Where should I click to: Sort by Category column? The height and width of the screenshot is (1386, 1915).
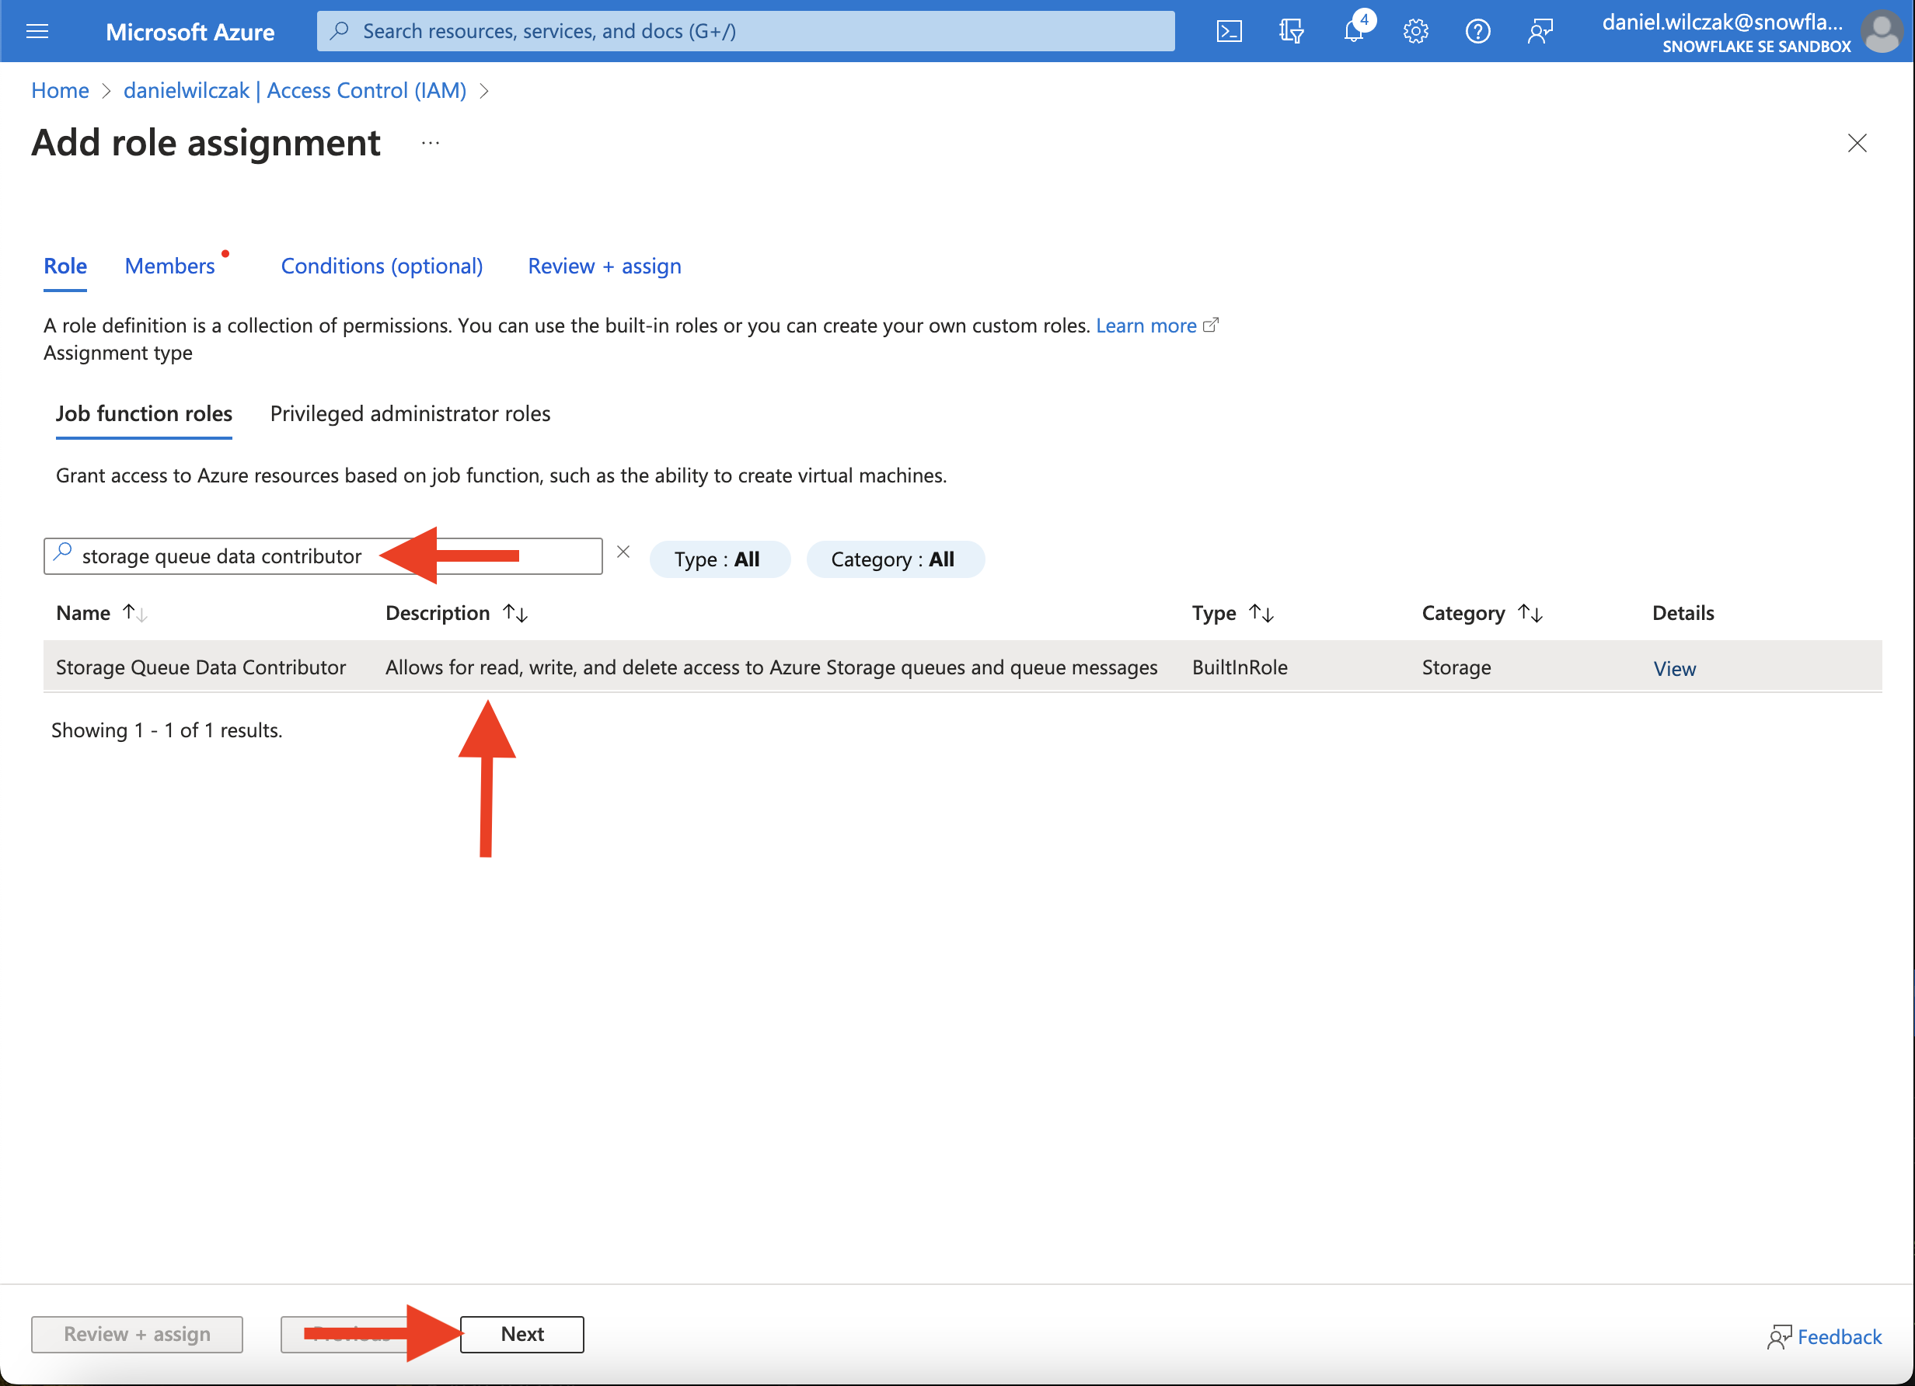[x=1530, y=613]
